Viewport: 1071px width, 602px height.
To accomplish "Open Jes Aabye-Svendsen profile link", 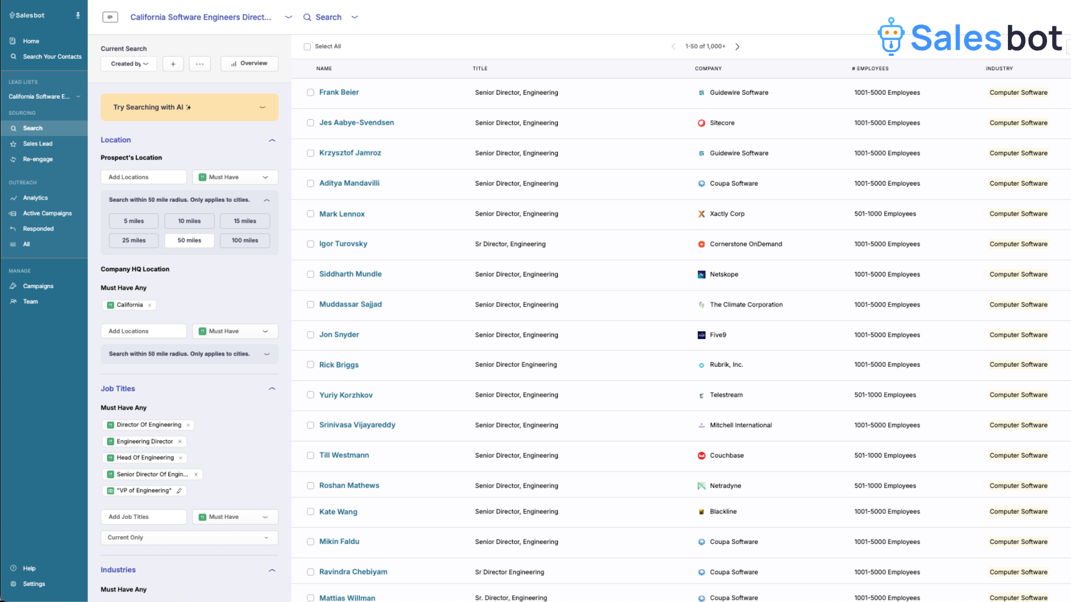I will point(356,123).
